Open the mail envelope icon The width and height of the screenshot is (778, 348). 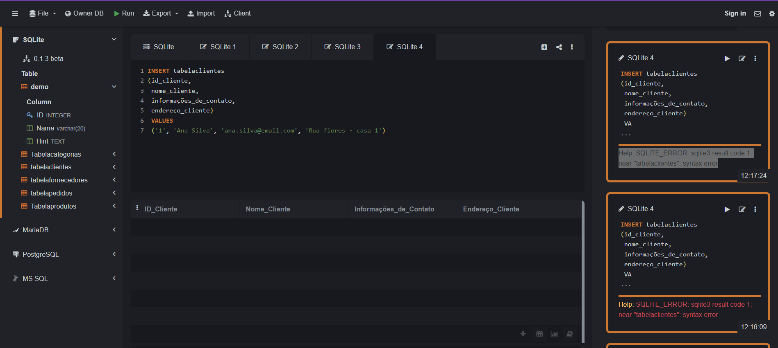(x=758, y=13)
